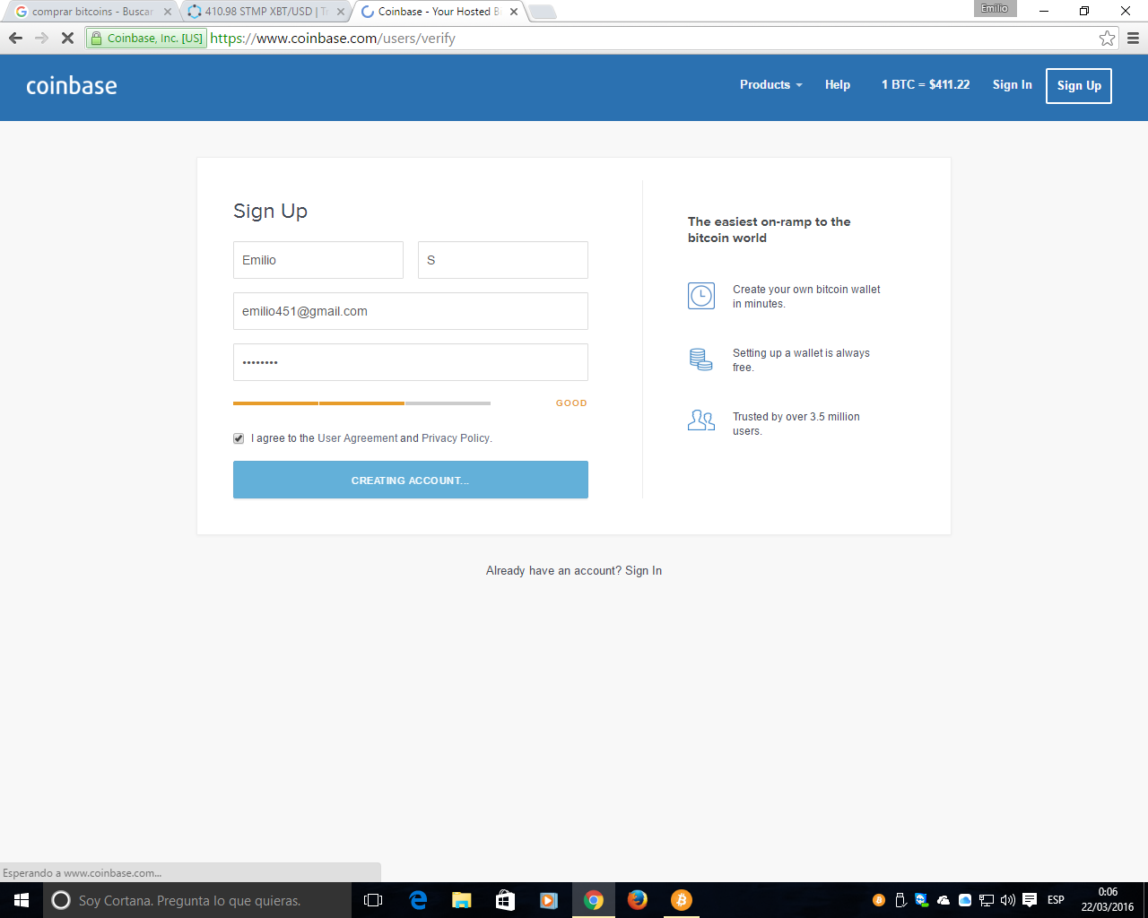Click the address bar URL
Viewport: 1148px width, 918px height.
(333, 38)
